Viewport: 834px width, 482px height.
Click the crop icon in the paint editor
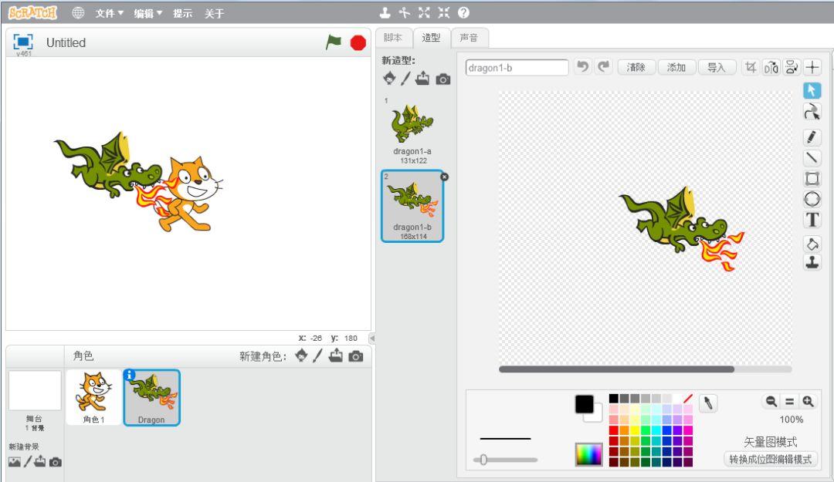point(751,68)
